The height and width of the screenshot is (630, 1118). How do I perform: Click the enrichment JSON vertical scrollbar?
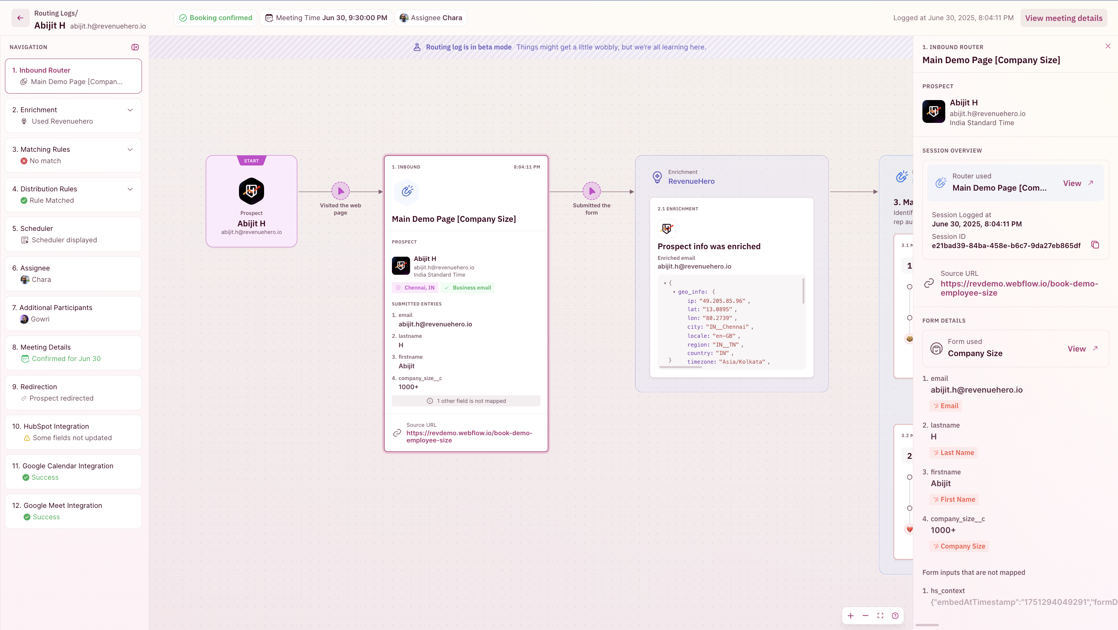pyautogui.click(x=803, y=291)
